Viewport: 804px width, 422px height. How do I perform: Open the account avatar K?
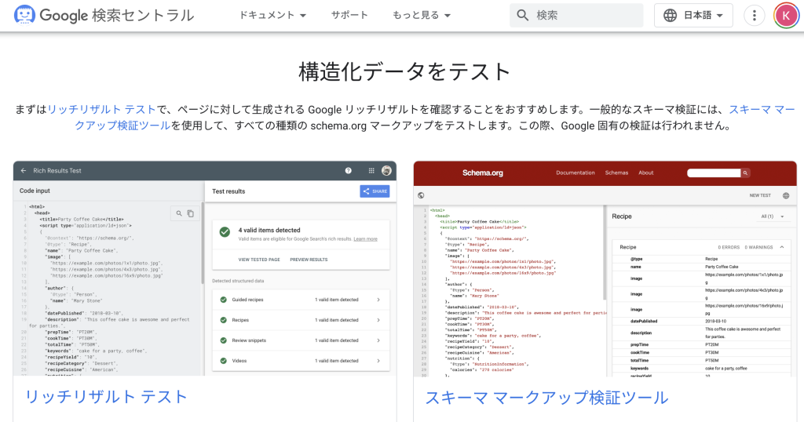coord(786,16)
